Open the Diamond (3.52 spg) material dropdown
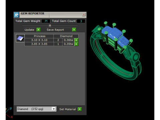The height and width of the screenshot is (120, 160). tap(36, 109)
